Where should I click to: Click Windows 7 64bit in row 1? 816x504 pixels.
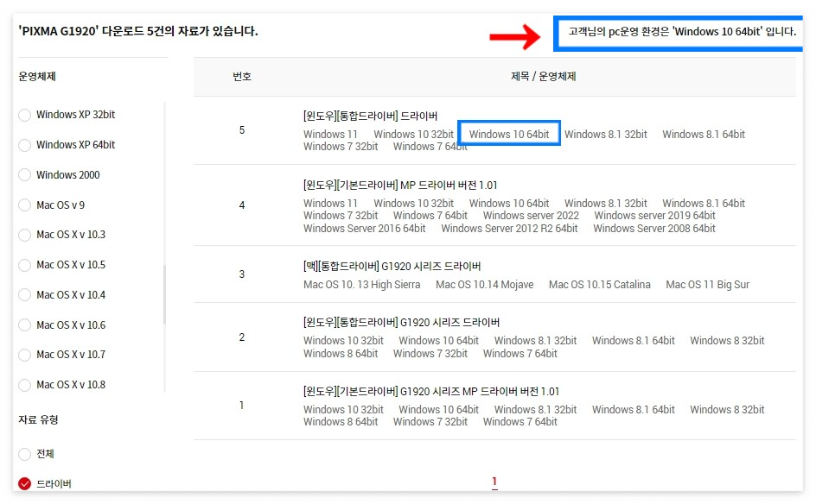[x=520, y=422]
